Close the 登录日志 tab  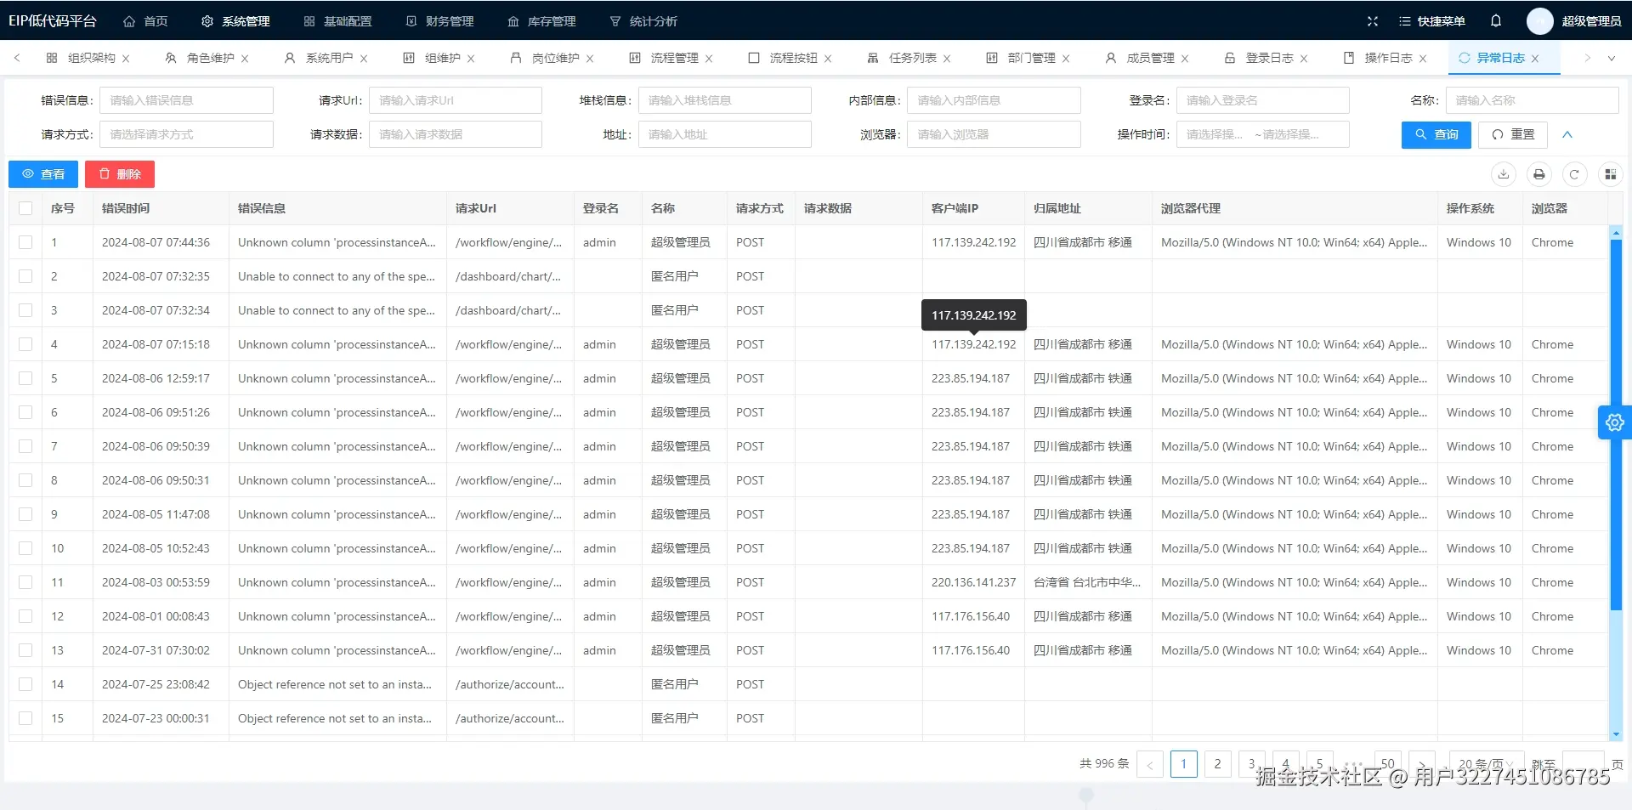(x=1304, y=59)
